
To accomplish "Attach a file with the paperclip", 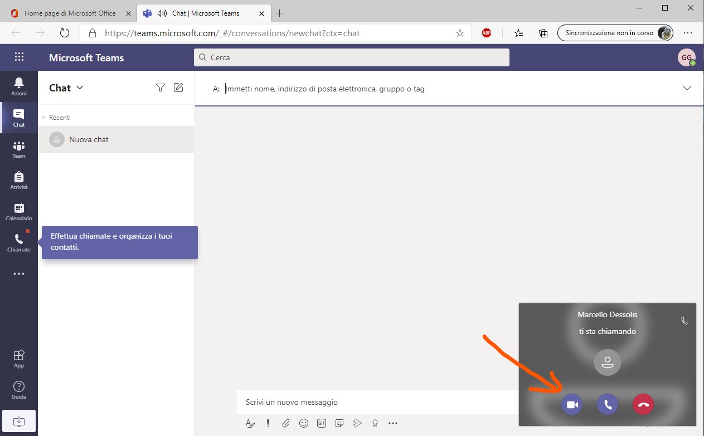I will 286,423.
